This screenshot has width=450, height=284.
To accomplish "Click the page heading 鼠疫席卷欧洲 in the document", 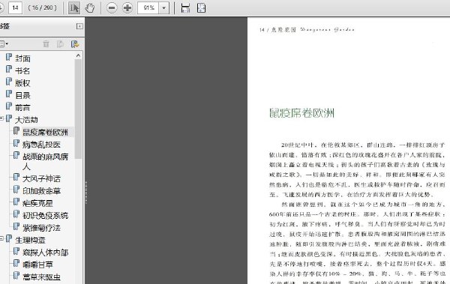I will tap(302, 113).
